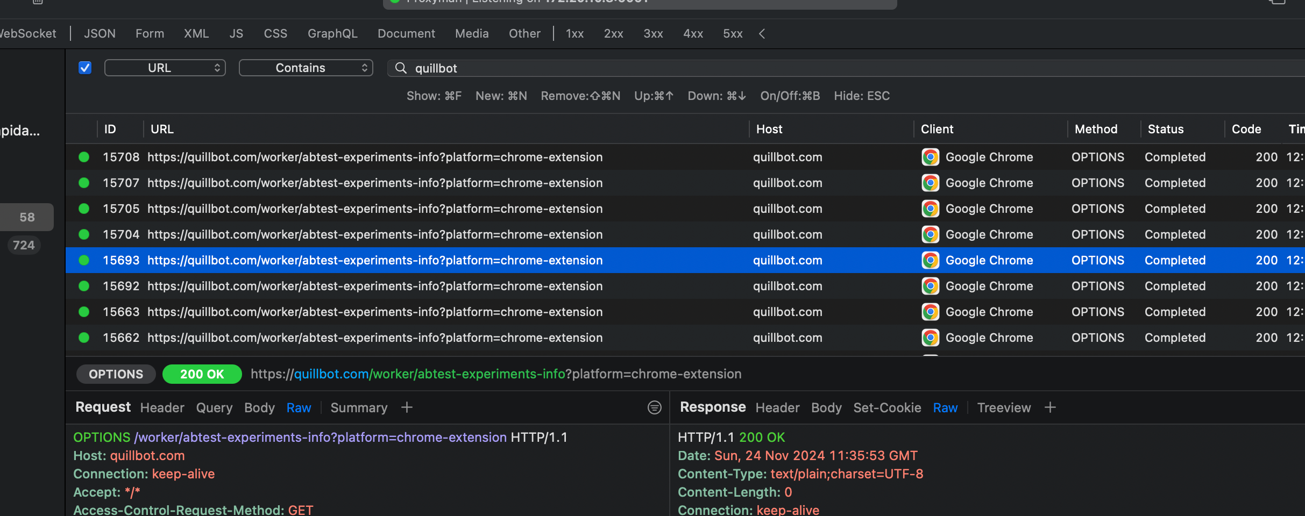
Task: Open the Response Set-Cookie tab
Action: tap(887, 407)
